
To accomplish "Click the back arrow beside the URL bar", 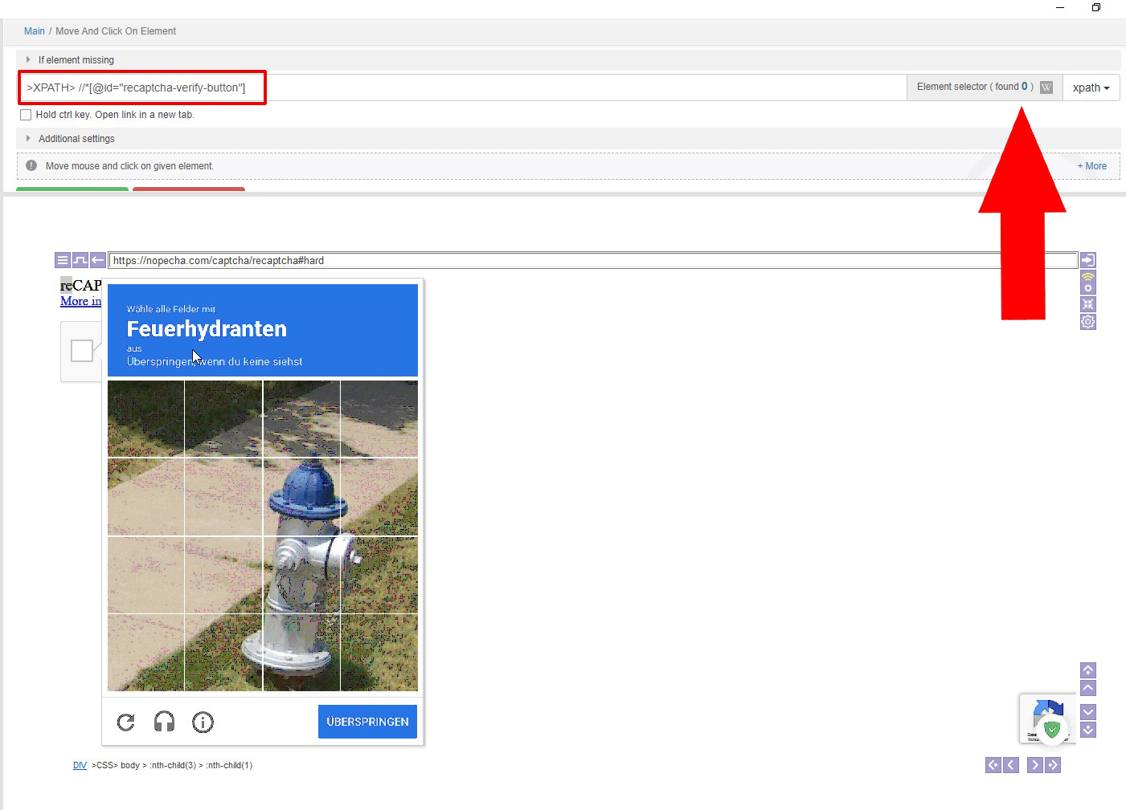I will 98,260.
